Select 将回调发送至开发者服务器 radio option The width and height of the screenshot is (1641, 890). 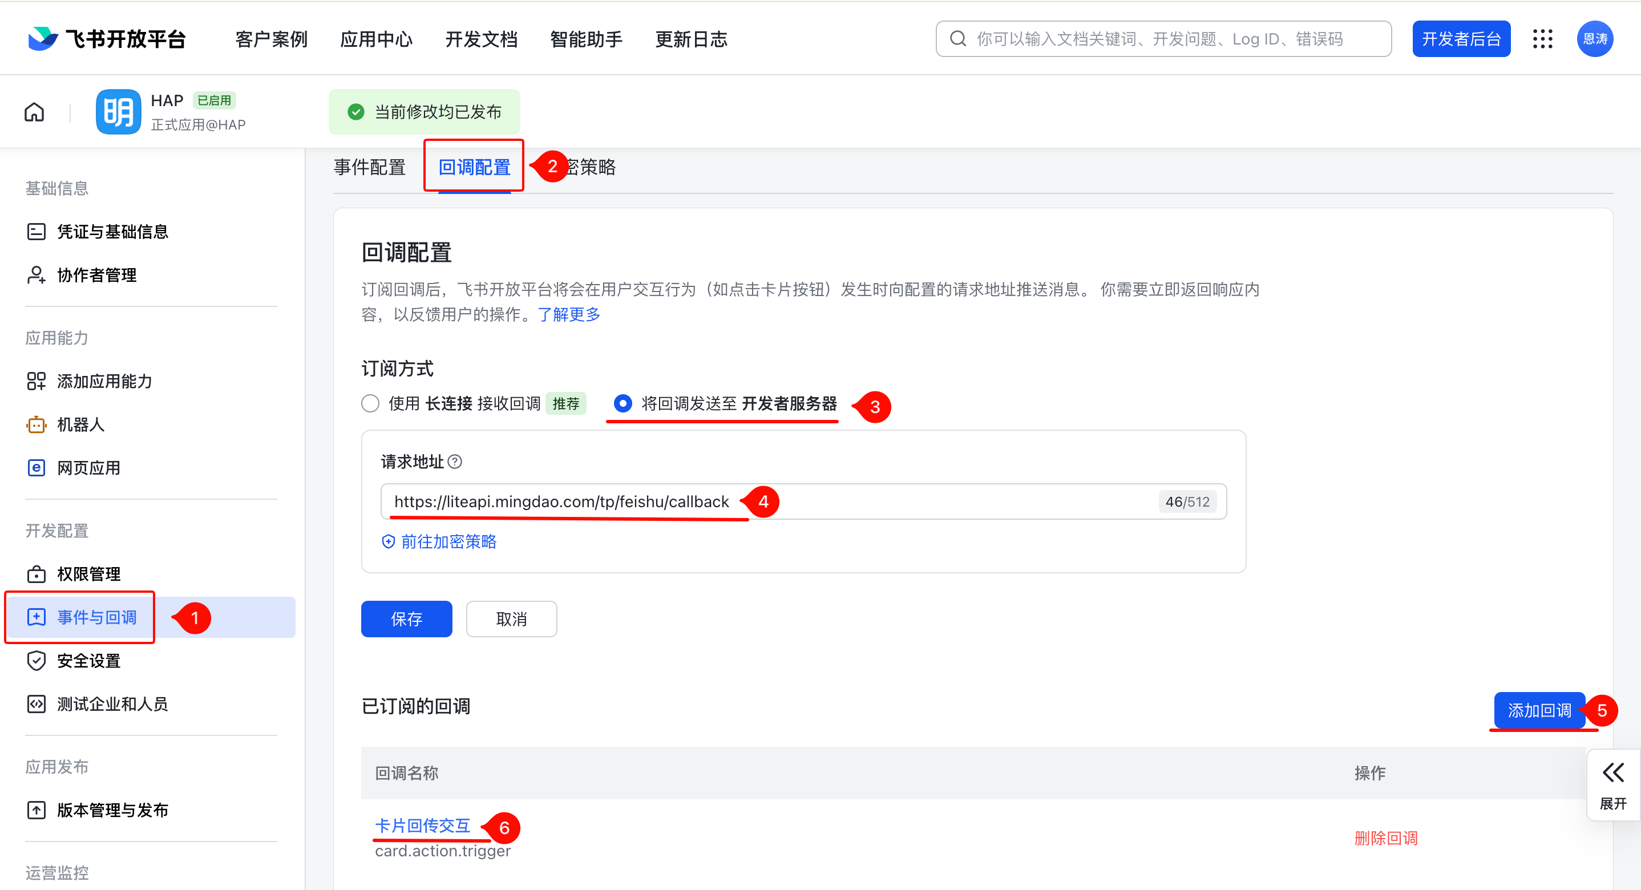coord(623,403)
